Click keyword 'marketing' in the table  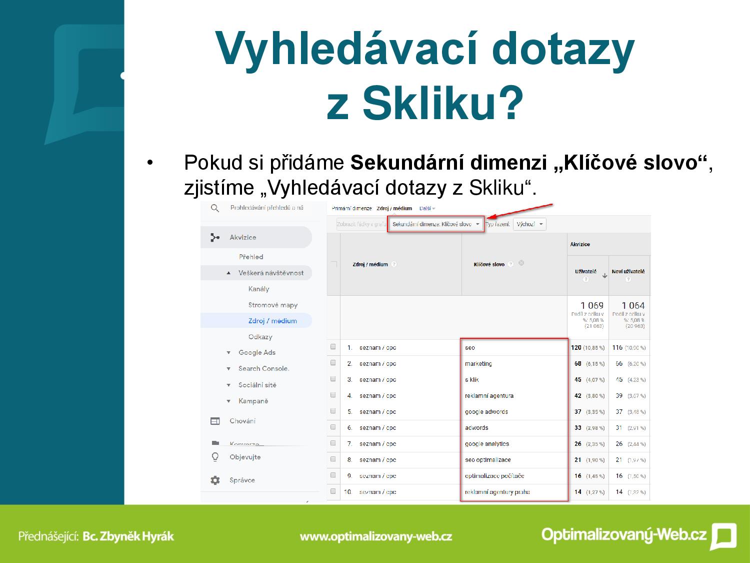478,363
